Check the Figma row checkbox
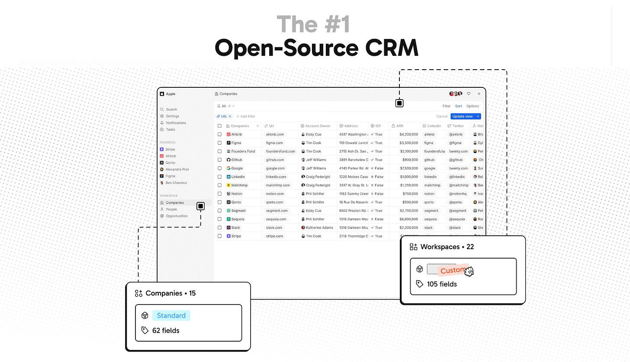 pyautogui.click(x=219, y=143)
